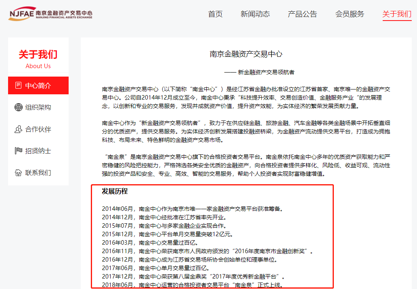Click the paragraph starting 南金中心作为

pyautogui.click(x=246, y=131)
